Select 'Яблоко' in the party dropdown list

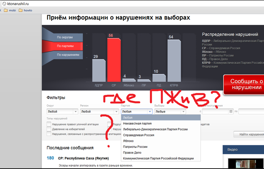[128, 141]
